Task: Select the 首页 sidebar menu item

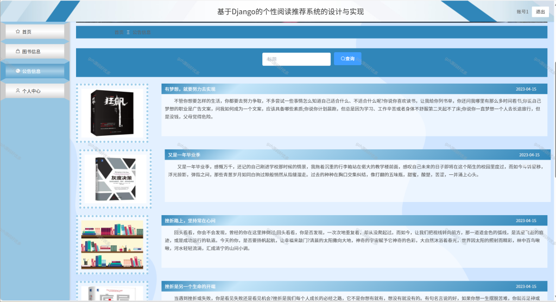Action: (35, 32)
